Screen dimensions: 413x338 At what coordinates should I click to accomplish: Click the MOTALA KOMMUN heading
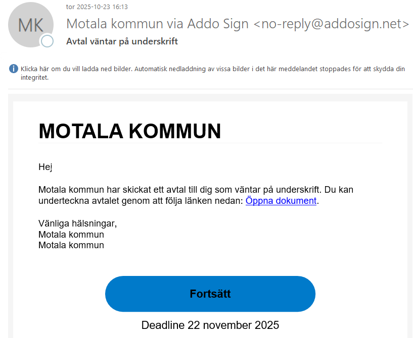pyautogui.click(x=130, y=131)
